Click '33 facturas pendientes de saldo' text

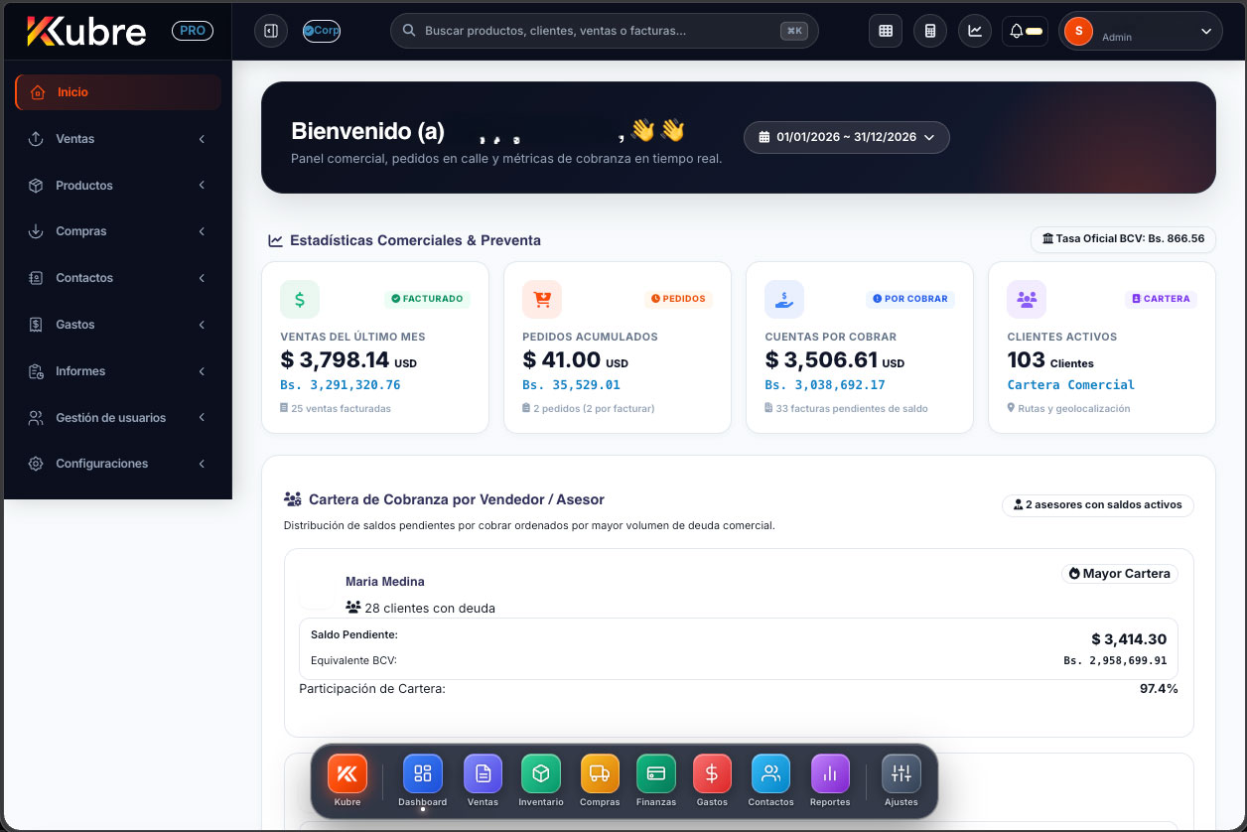tap(852, 409)
